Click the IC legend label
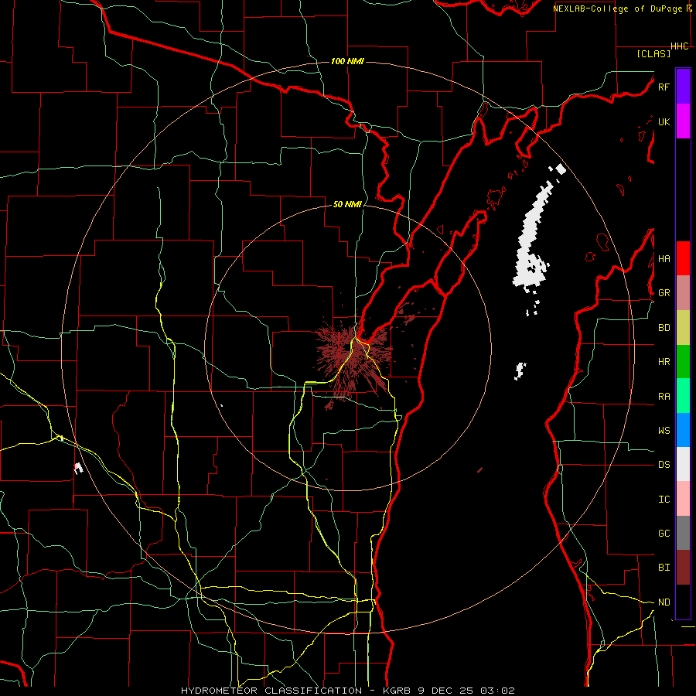 coord(664,500)
